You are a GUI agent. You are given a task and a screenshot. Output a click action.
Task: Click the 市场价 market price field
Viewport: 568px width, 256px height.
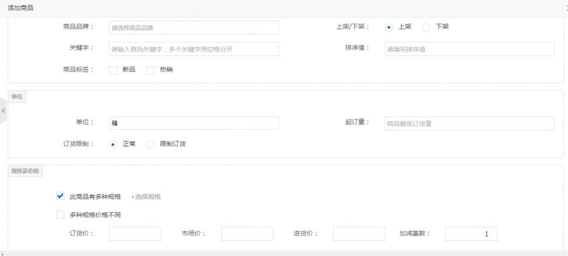point(247,234)
